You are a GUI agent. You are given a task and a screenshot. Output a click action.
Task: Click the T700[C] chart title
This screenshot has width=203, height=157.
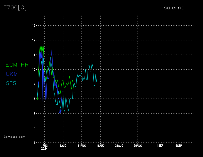coord(15,8)
